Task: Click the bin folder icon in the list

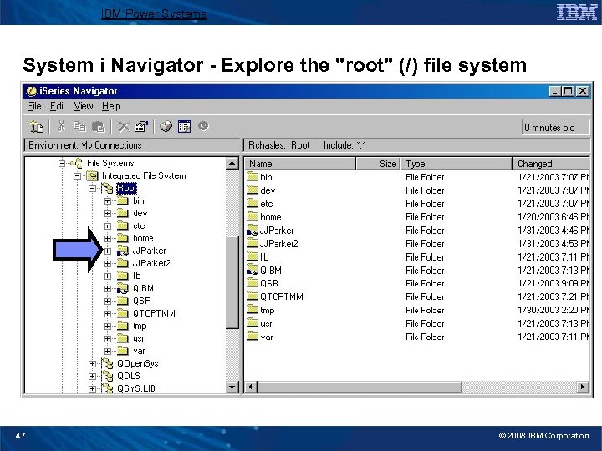Action: pos(253,177)
